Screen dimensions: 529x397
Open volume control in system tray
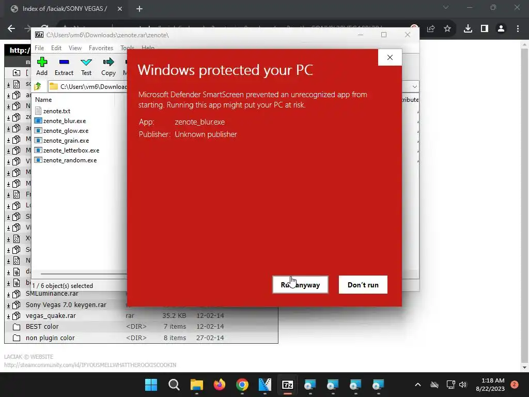[x=463, y=385]
